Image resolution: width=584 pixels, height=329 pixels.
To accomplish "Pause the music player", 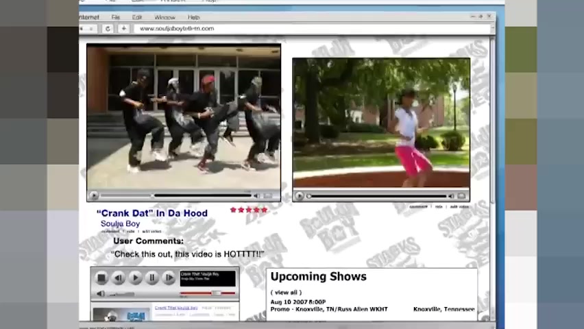I will point(152,278).
